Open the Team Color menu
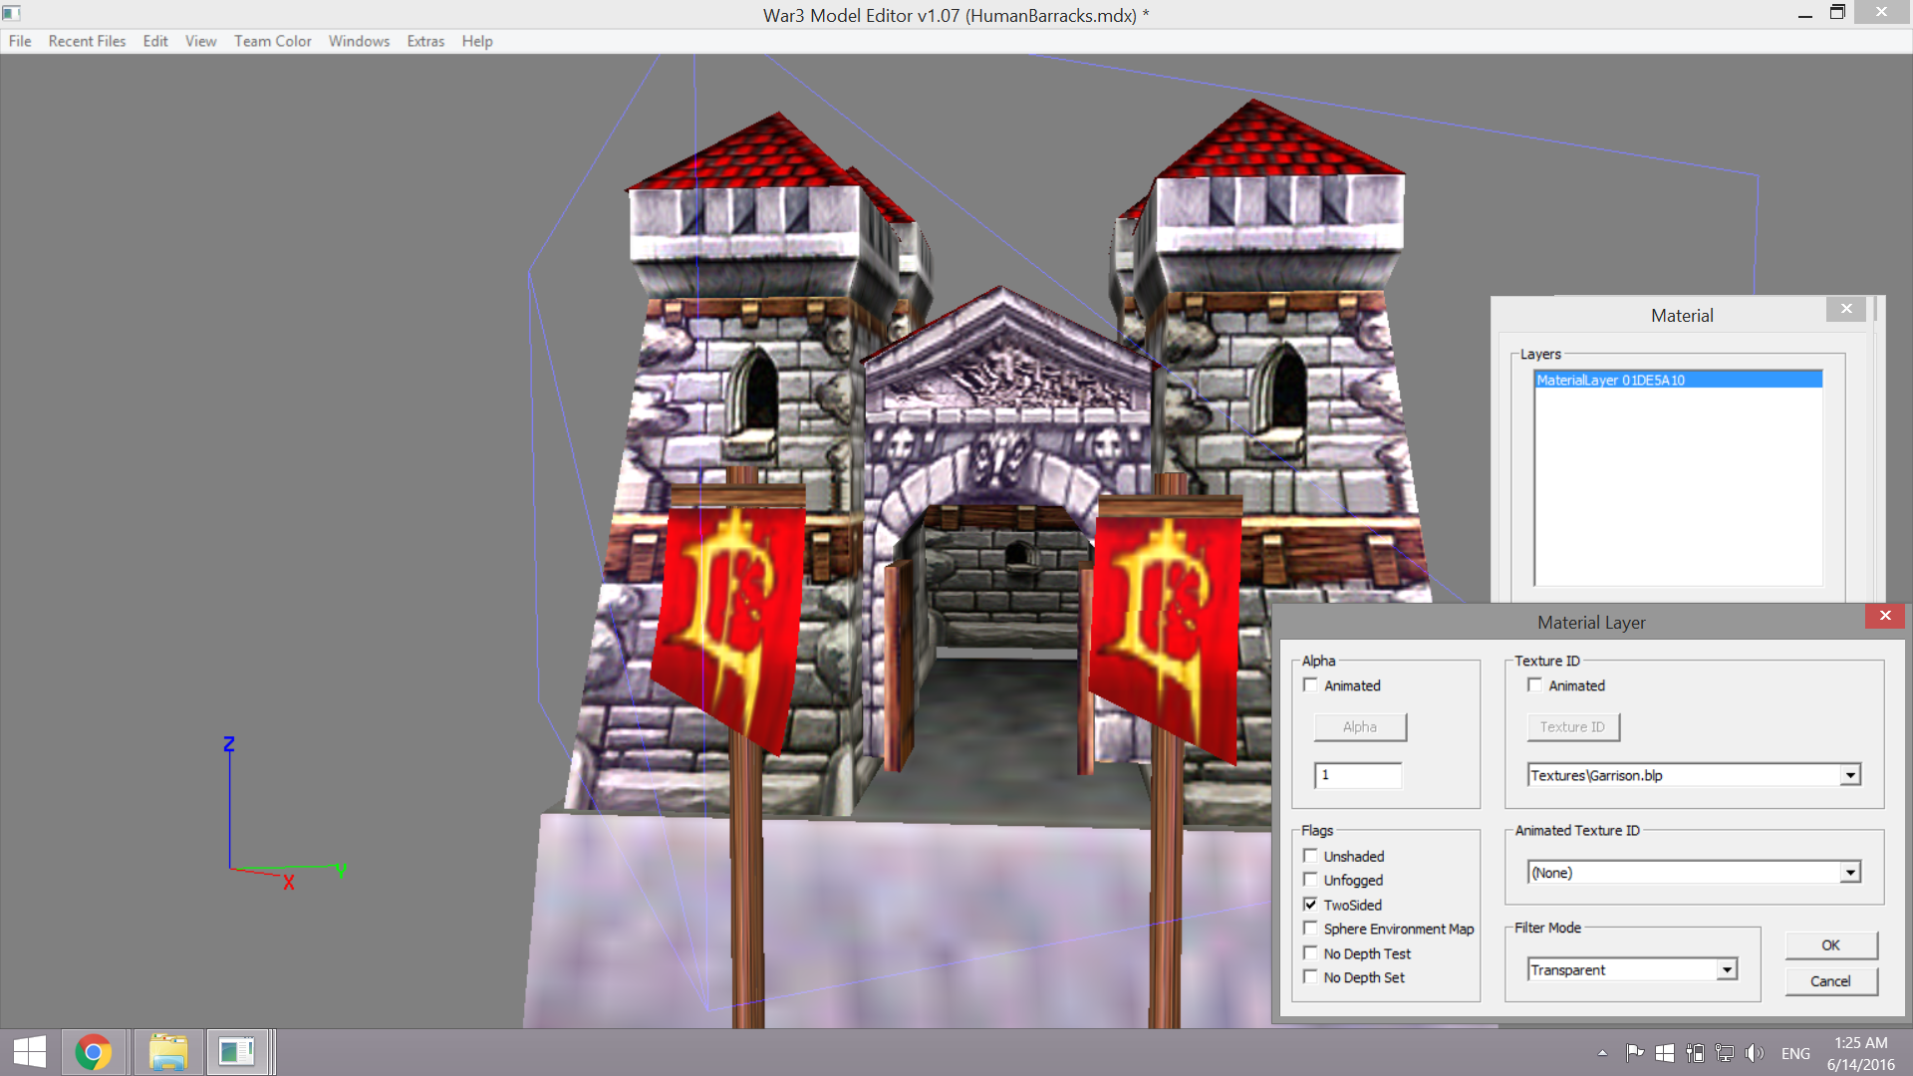 point(272,41)
